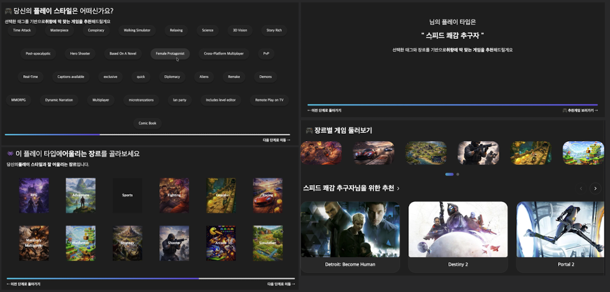Open the racing cars image in genre carousel
610x292 pixels.
click(373, 153)
